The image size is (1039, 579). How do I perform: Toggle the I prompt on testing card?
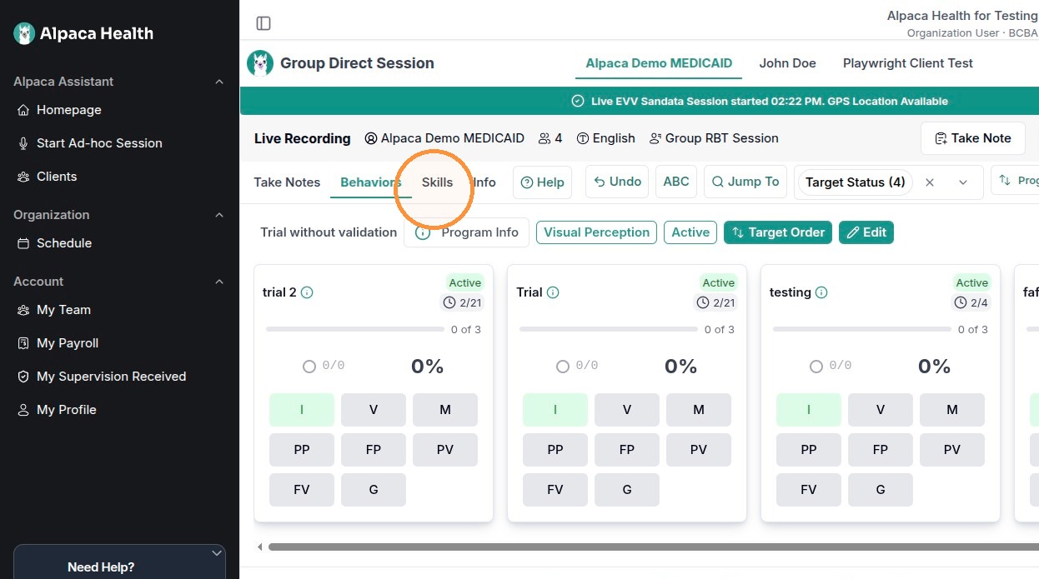pyautogui.click(x=809, y=410)
